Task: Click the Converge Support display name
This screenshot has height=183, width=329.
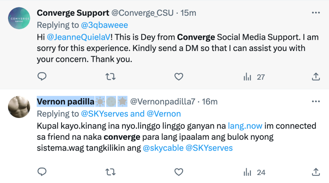Action: pos(73,13)
